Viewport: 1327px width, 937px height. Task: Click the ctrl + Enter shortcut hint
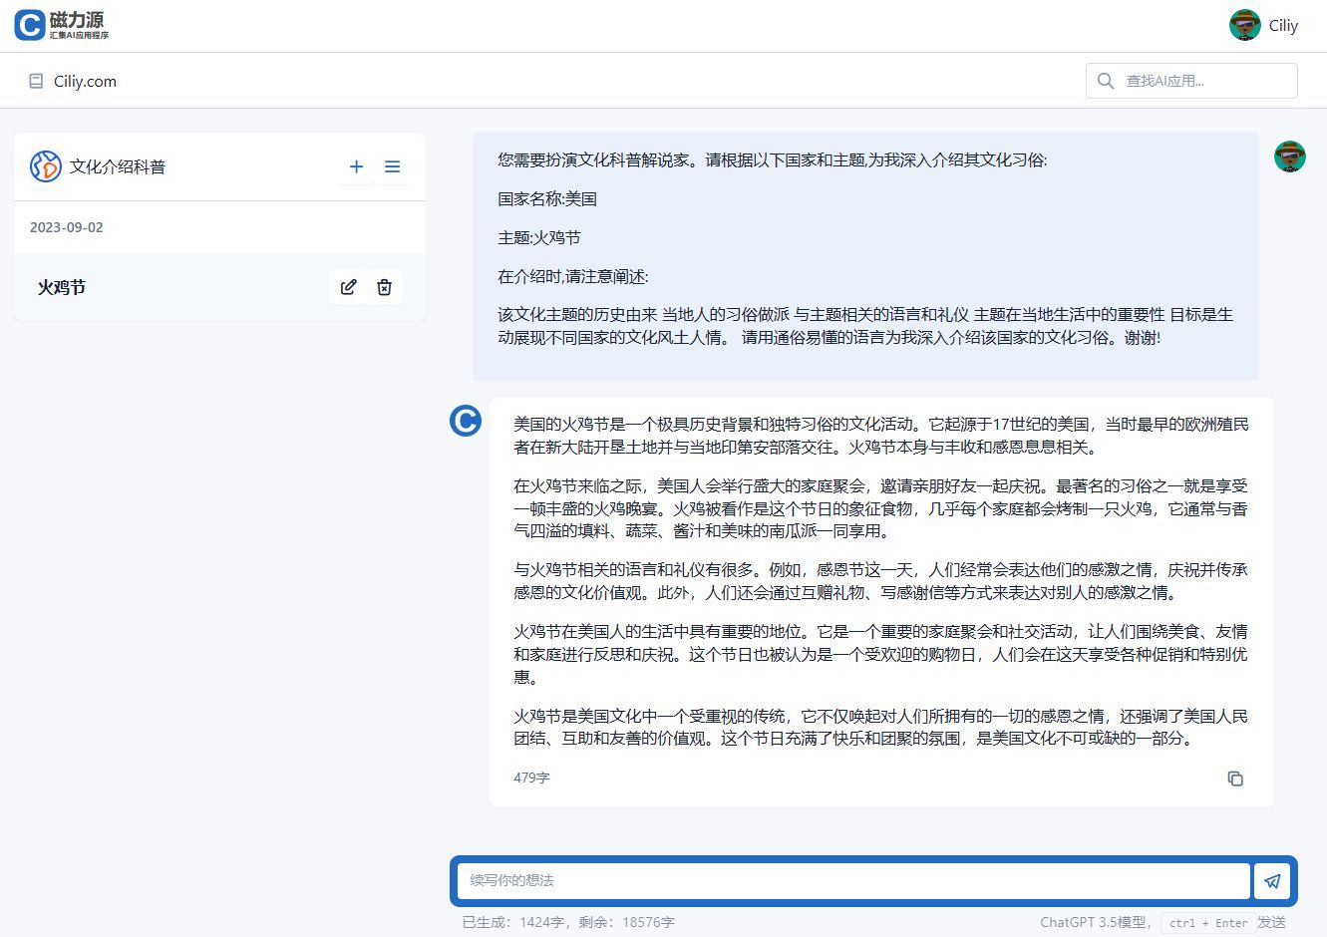click(1208, 923)
